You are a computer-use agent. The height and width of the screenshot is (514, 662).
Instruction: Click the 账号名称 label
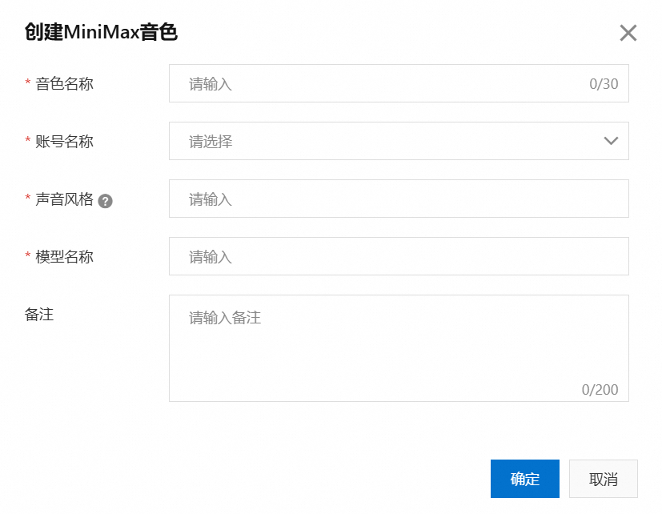[64, 142]
